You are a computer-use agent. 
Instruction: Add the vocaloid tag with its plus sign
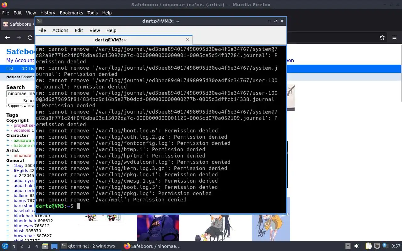(x=8, y=130)
